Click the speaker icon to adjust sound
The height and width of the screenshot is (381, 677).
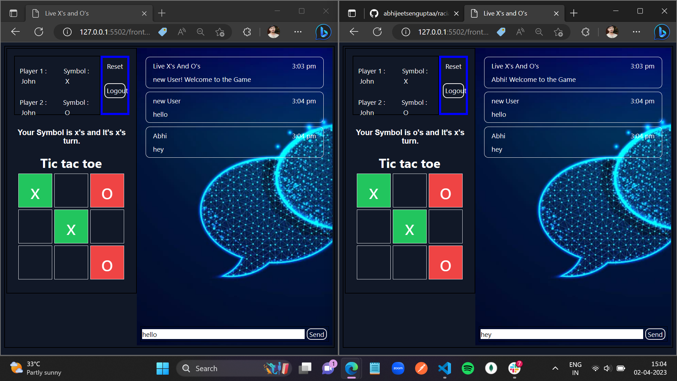pos(607,368)
